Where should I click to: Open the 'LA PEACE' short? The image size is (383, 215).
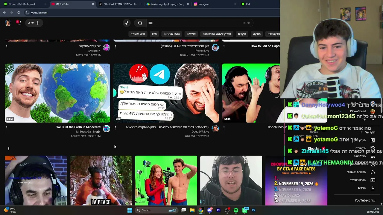tap(101, 181)
